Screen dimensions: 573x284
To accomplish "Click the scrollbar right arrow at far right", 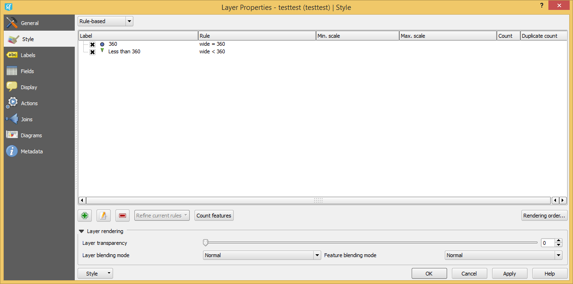I will 563,200.
